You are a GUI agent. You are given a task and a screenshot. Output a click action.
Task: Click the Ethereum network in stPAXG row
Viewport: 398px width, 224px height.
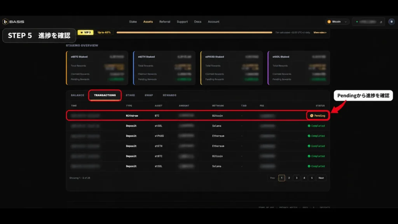pos(218,136)
